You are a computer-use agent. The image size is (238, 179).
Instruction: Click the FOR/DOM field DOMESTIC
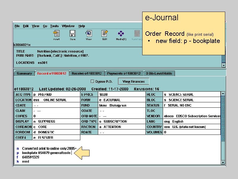56,132
